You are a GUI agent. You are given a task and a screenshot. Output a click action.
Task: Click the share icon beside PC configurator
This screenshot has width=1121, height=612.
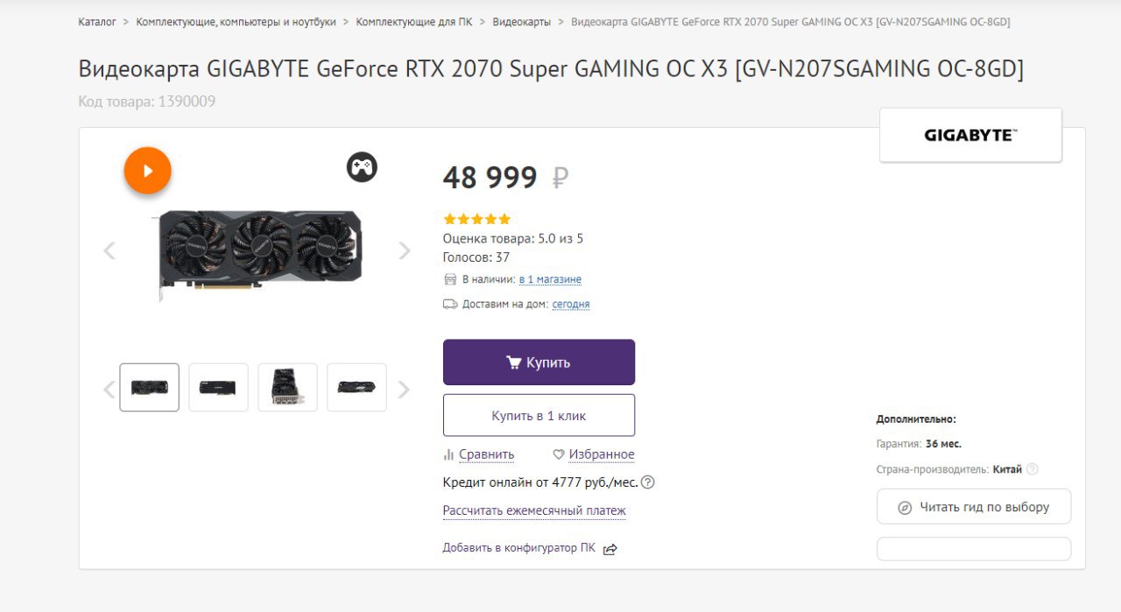pyautogui.click(x=610, y=549)
